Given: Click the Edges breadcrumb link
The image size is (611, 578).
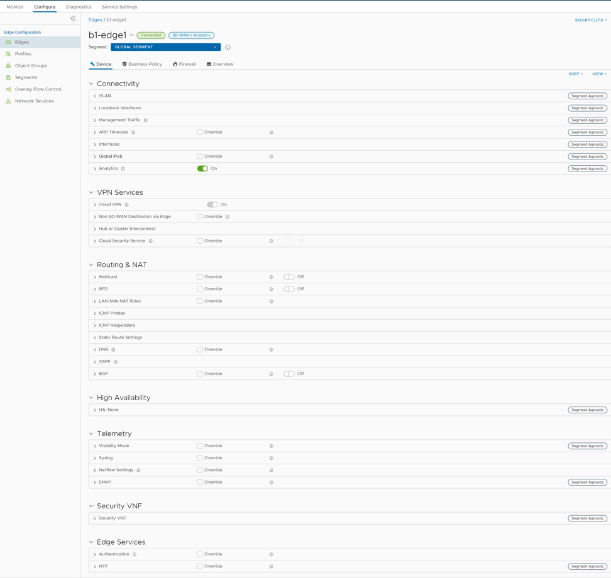Looking at the screenshot, I should 95,20.
